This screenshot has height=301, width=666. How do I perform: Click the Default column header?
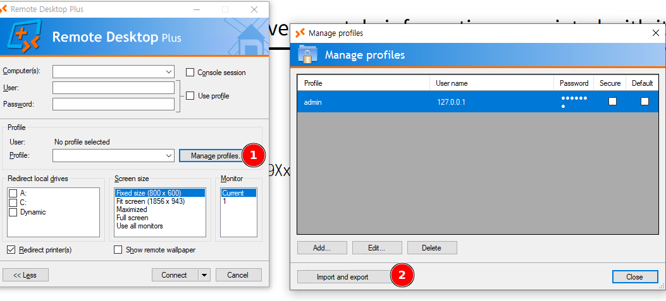(x=642, y=83)
